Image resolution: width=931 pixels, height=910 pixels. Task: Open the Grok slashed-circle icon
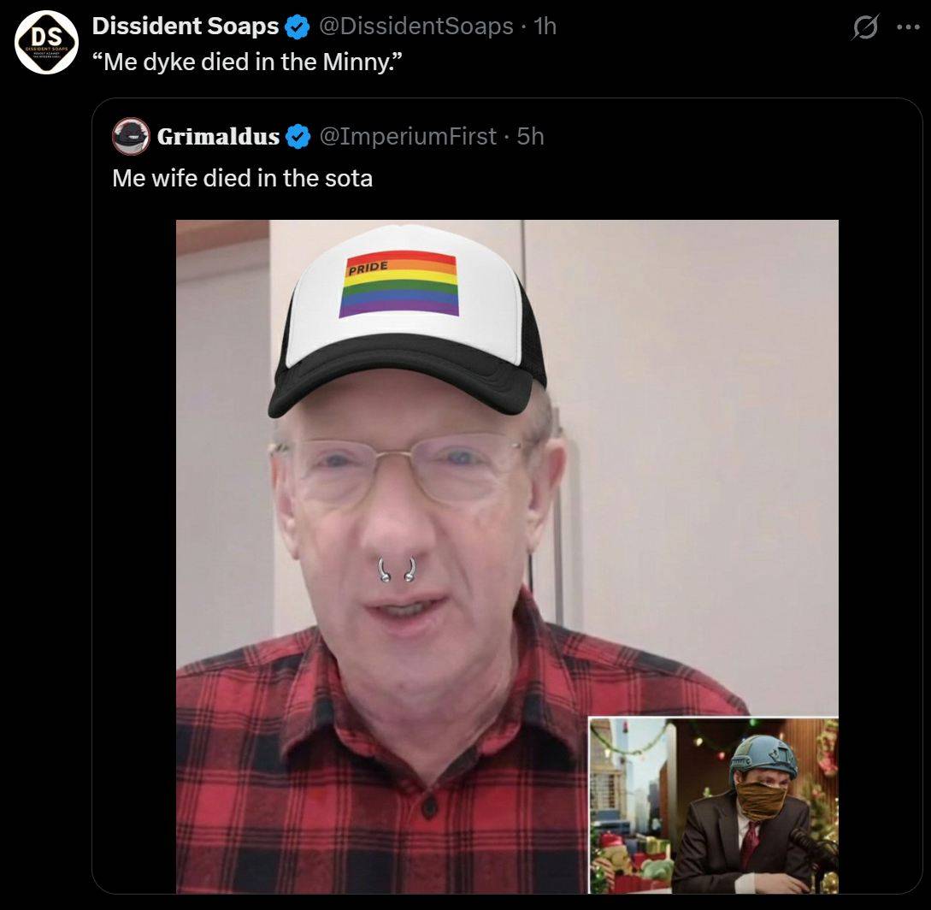point(866,27)
